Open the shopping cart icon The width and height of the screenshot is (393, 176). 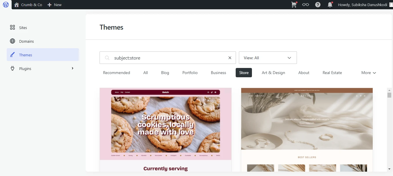click(x=294, y=5)
